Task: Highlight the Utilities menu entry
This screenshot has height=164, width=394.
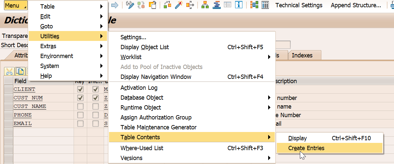Action: 68,36
